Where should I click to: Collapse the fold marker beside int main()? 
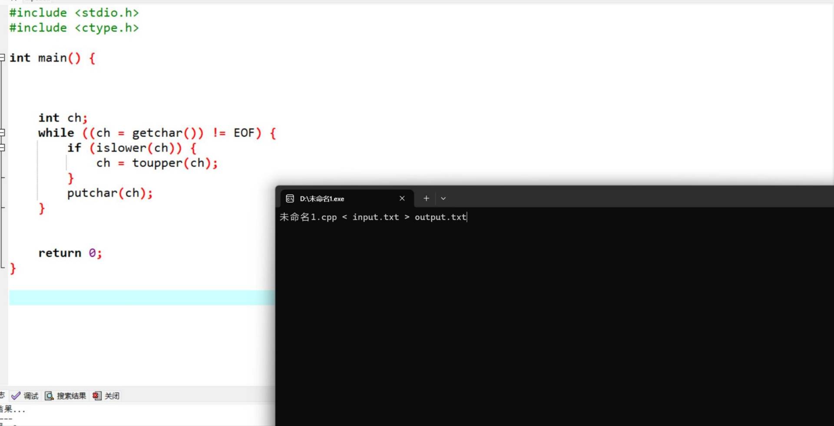pyautogui.click(x=2, y=57)
